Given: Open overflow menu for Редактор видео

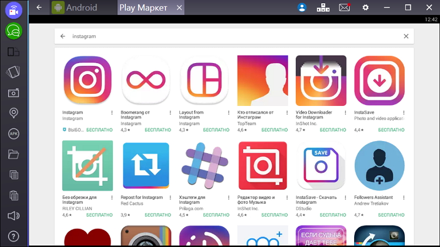Looking at the screenshot, I should tap(287, 198).
